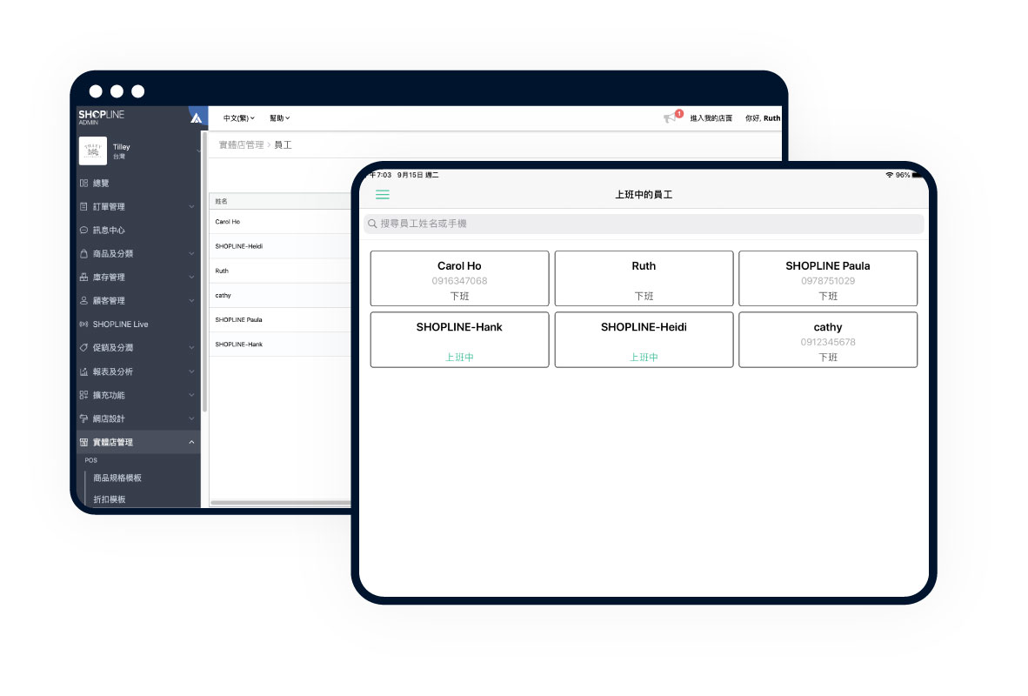Click the 進入我的店面 link
The width and height of the screenshot is (1028, 696).
(x=711, y=118)
